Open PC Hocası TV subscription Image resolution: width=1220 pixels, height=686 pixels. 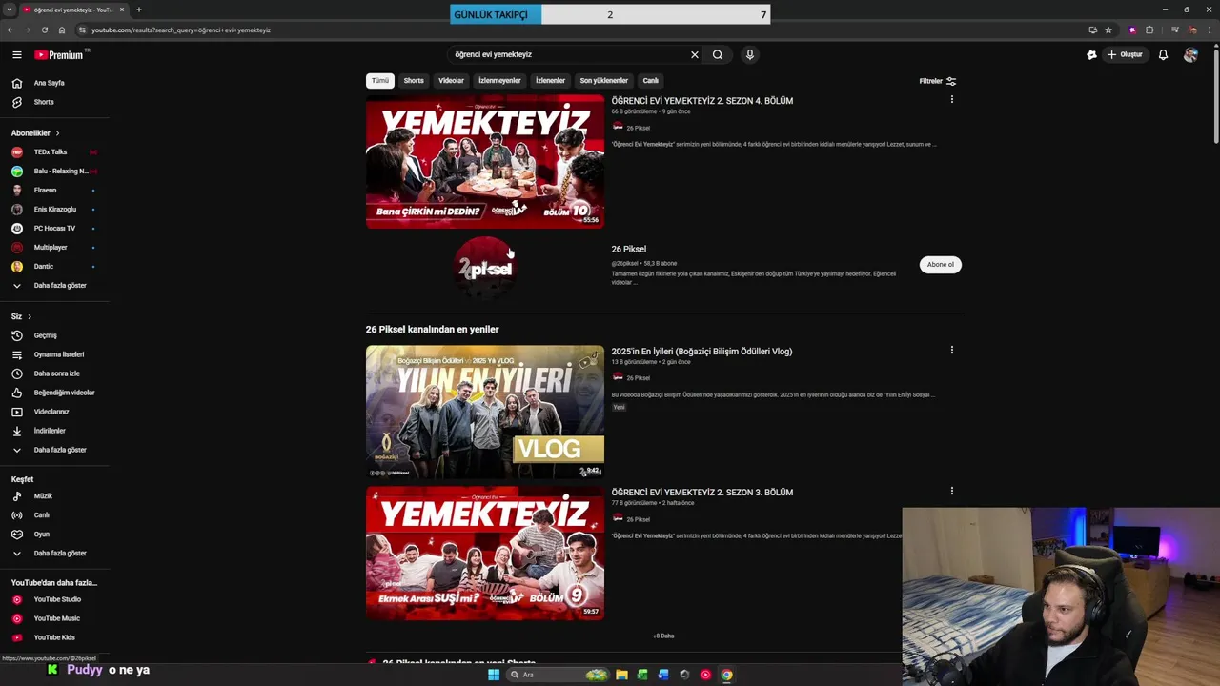54,229
